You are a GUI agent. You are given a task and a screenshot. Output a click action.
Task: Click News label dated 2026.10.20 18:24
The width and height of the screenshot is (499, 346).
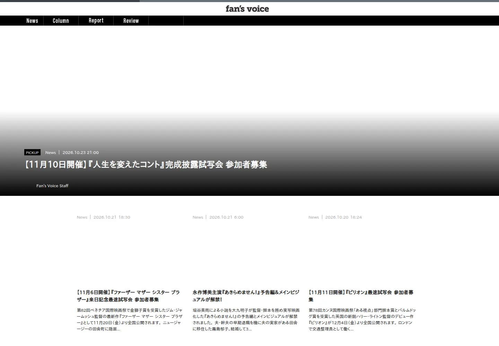coord(314,217)
